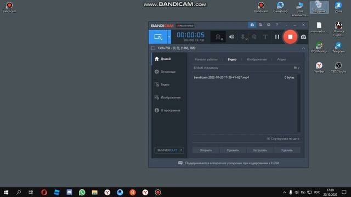The image size is (351, 197).
Task: Switch to the Изображения tab at top
Action: (x=257, y=60)
